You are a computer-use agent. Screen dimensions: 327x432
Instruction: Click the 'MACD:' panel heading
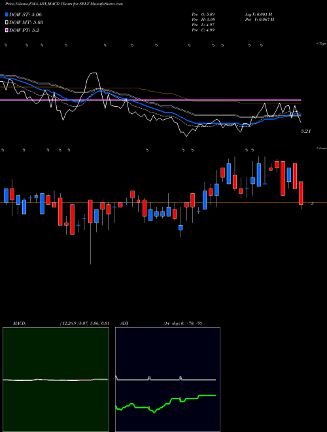coord(20,323)
